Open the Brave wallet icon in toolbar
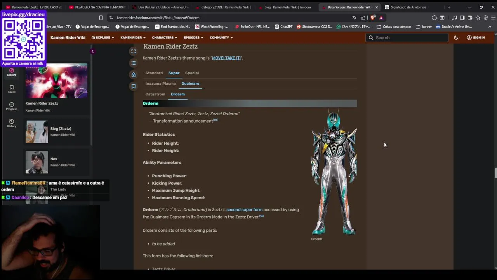The width and height of the screenshot is (497, 280). [470, 18]
